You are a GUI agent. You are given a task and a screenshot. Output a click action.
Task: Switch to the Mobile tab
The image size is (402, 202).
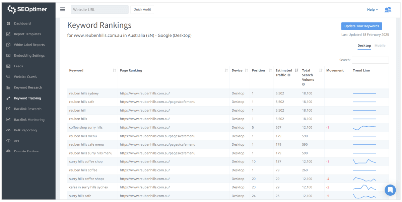[380, 46]
